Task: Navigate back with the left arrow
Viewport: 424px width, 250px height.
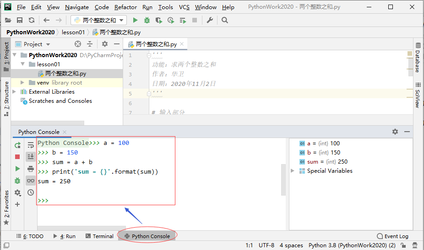Action: pos(47,20)
